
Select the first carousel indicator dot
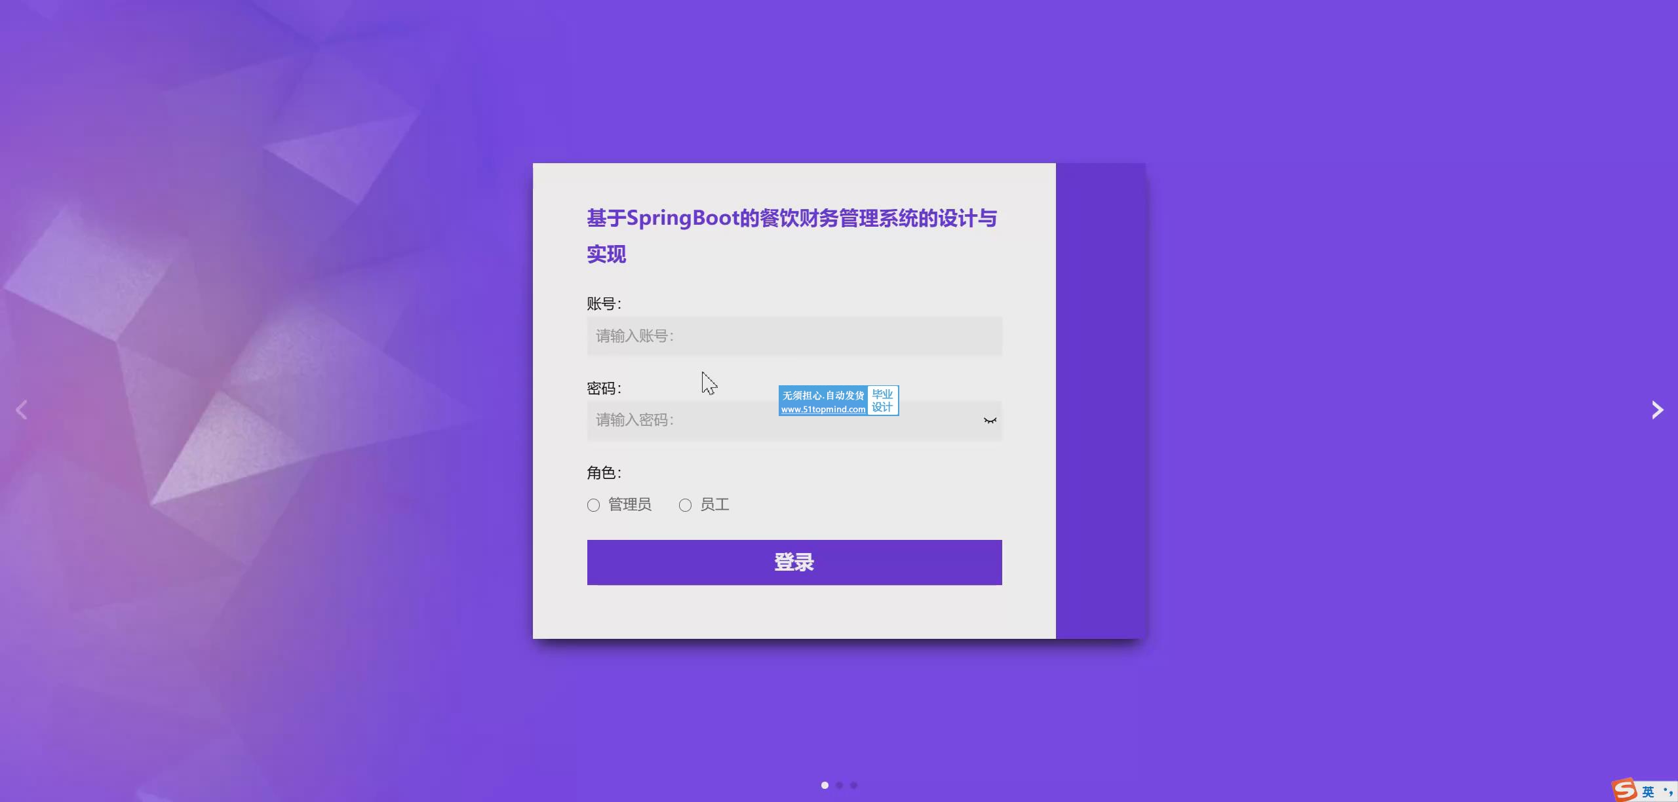click(825, 785)
